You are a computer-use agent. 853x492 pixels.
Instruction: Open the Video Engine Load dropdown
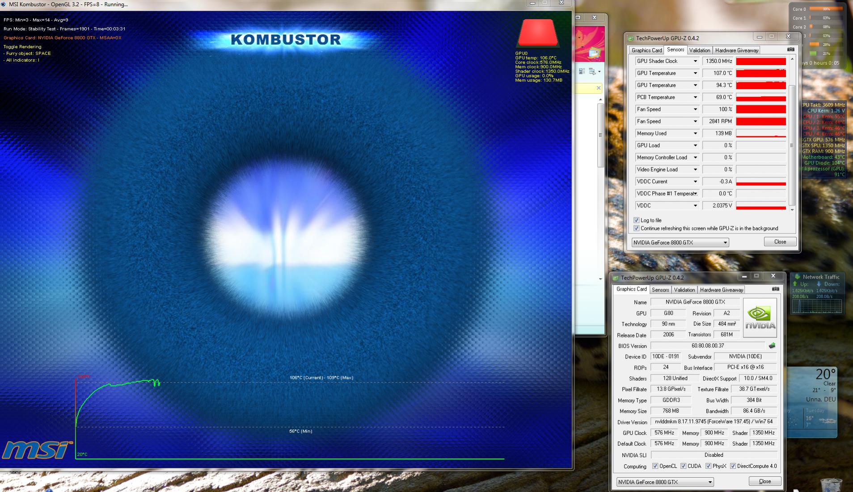(695, 170)
